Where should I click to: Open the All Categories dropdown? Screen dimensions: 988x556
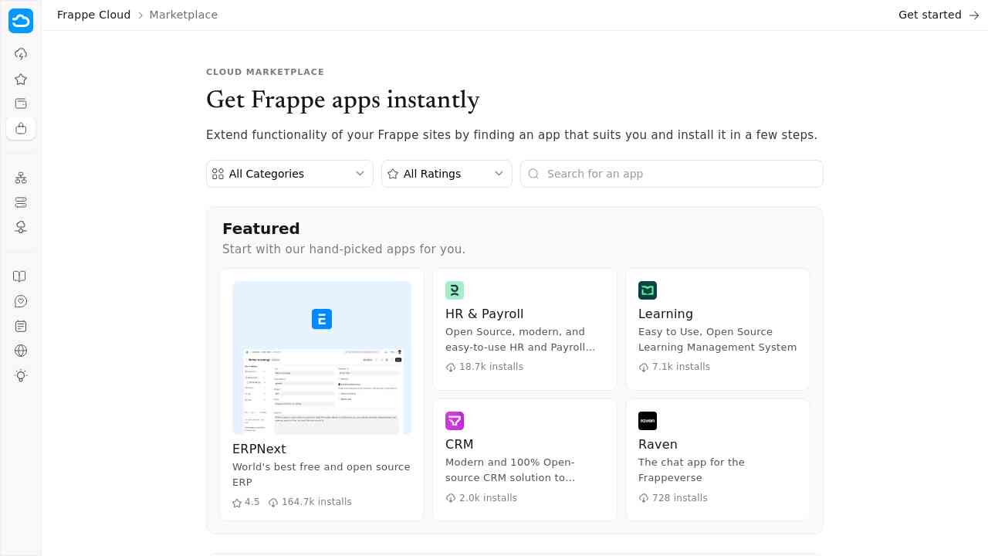pyautogui.click(x=289, y=174)
